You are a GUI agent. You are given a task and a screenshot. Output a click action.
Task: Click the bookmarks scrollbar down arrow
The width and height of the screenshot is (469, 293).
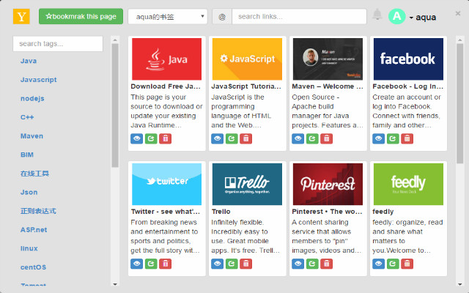tap(459, 284)
